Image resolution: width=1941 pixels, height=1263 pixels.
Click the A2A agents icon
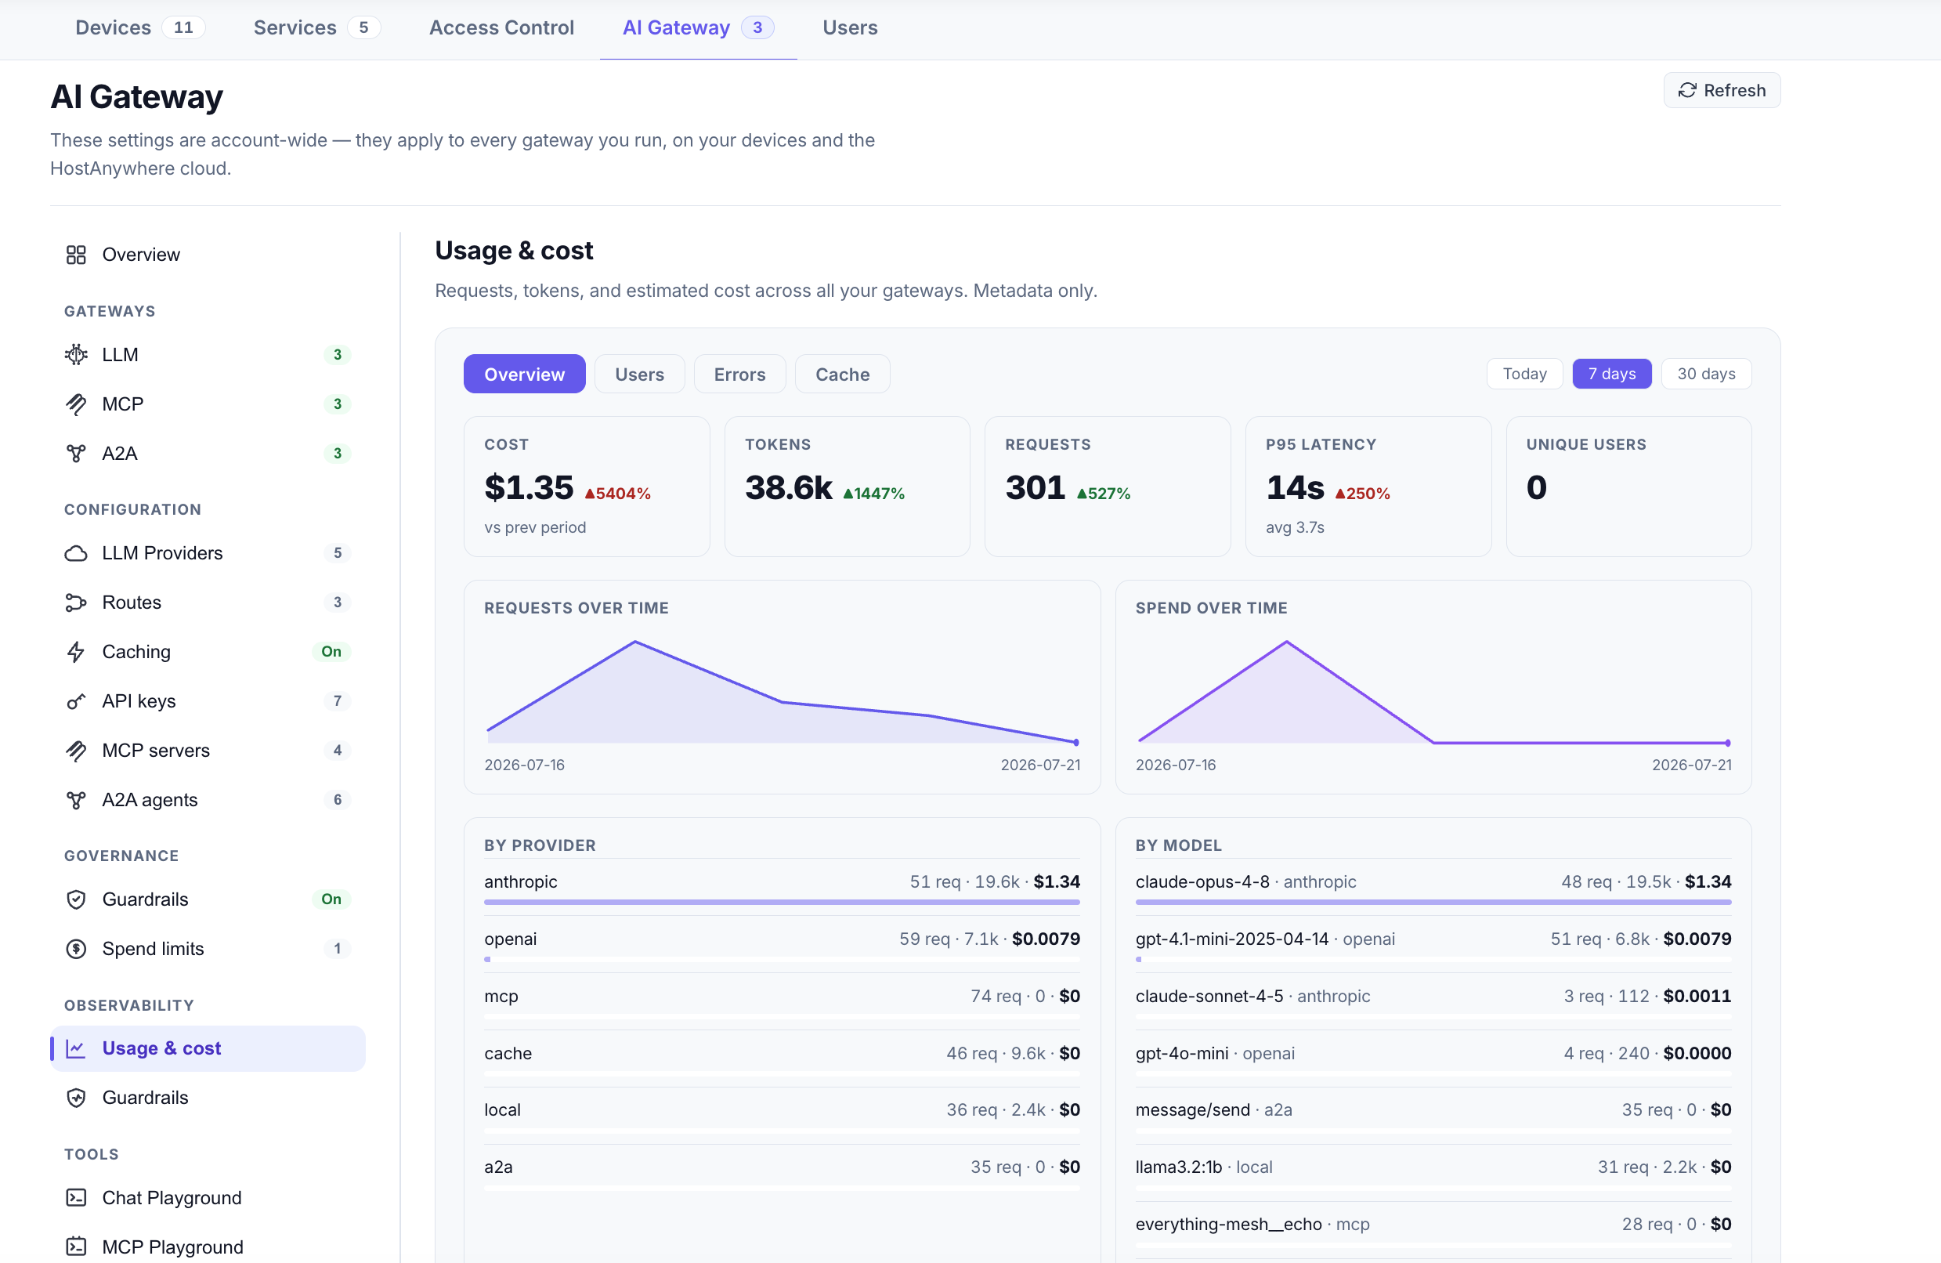(x=76, y=800)
